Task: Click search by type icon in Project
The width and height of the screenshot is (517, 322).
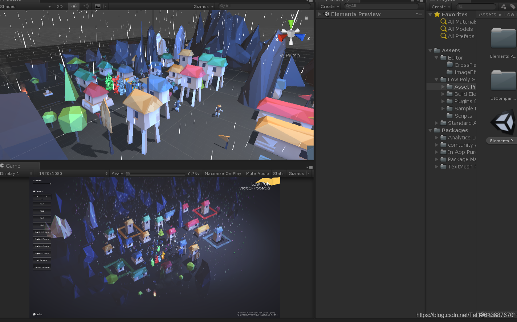Action: coord(503,7)
